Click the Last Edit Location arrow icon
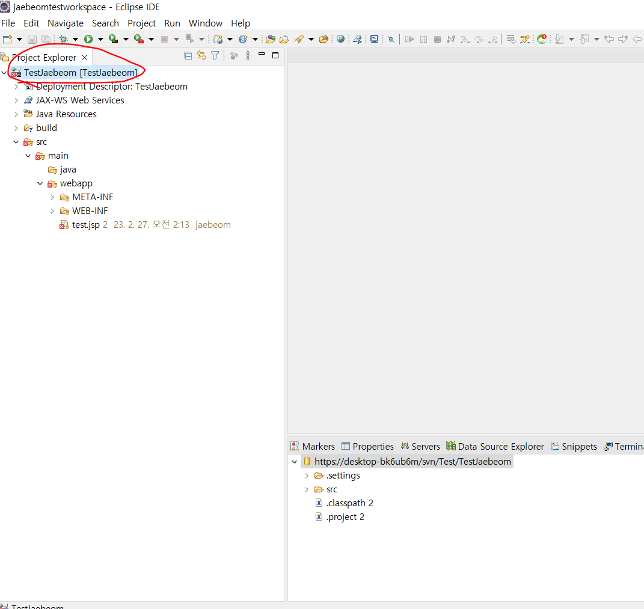644x609 pixels. (x=610, y=40)
